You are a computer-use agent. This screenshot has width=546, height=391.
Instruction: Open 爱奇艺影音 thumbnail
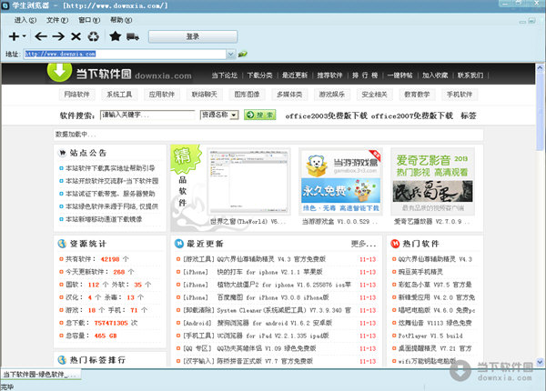tap(433, 182)
